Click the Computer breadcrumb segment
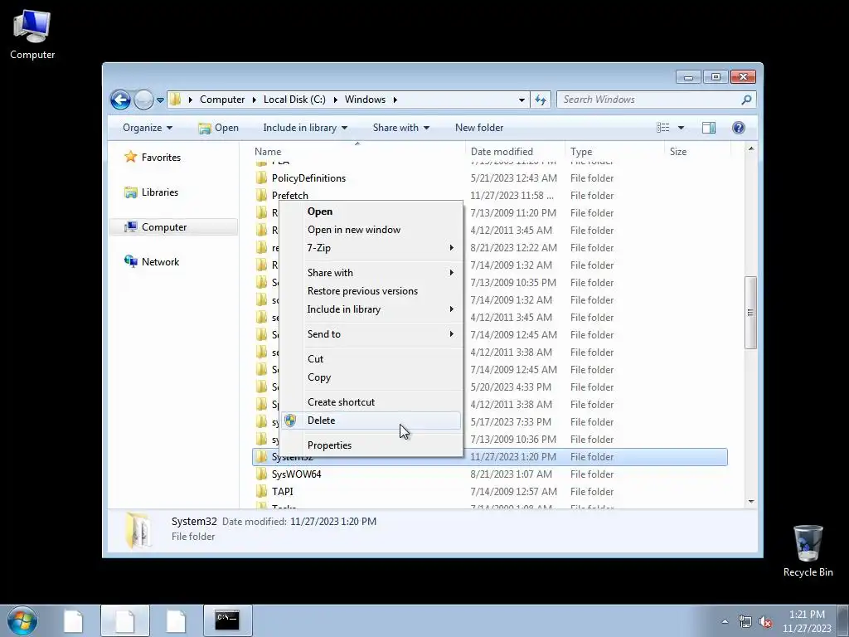 point(222,100)
